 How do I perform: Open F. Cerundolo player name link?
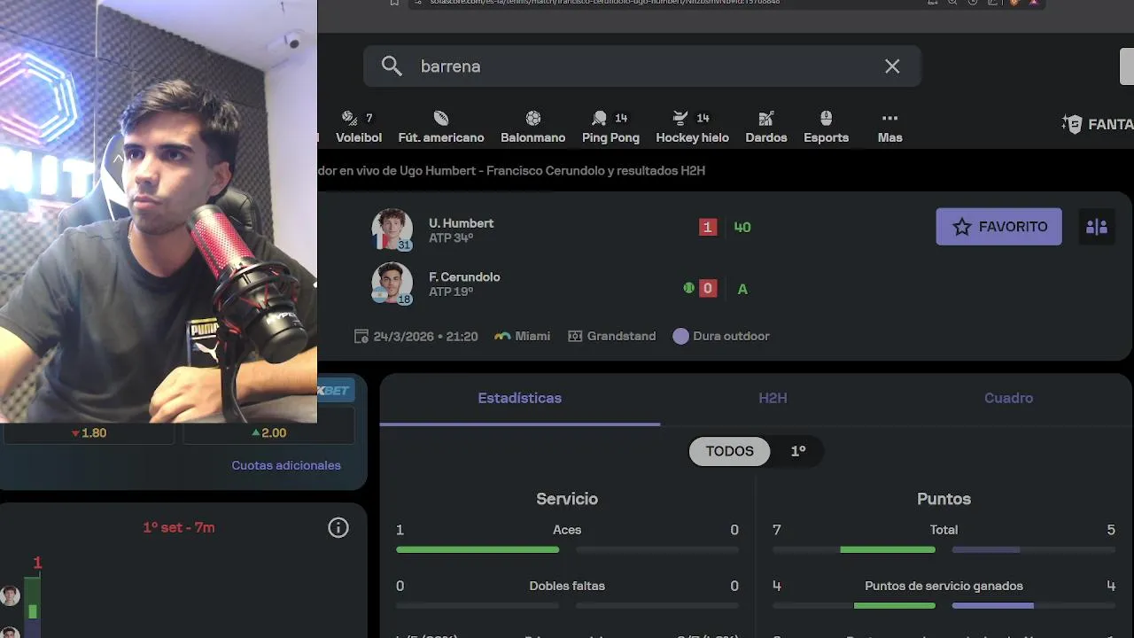coord(464,276)
